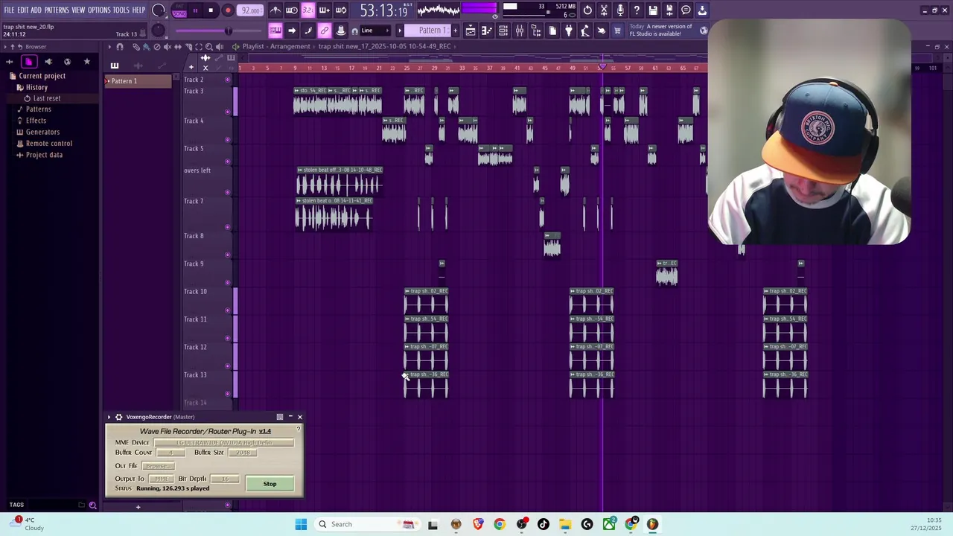
Task: Click the browser search magnifier icon
Action: [x=92, y=505]
